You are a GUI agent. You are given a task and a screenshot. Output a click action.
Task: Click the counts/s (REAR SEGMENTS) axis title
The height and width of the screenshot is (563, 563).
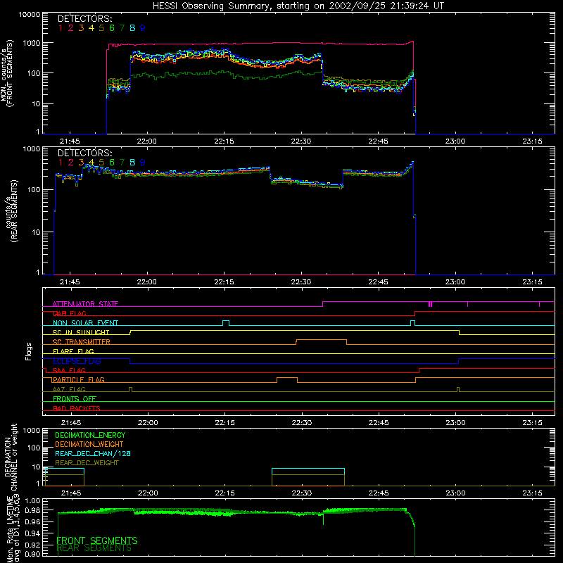point(11,211)
